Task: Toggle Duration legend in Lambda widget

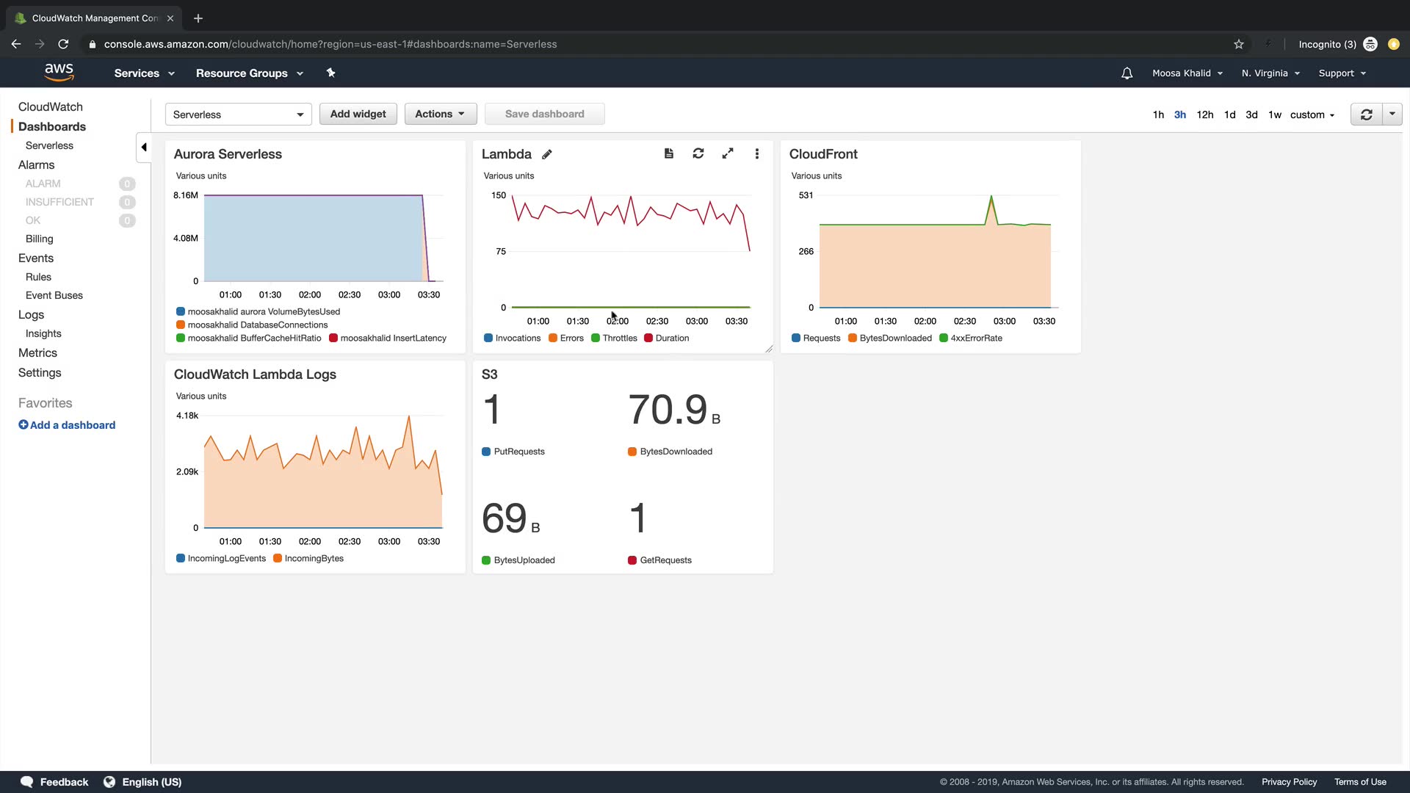Action: [x=666, y=338]
